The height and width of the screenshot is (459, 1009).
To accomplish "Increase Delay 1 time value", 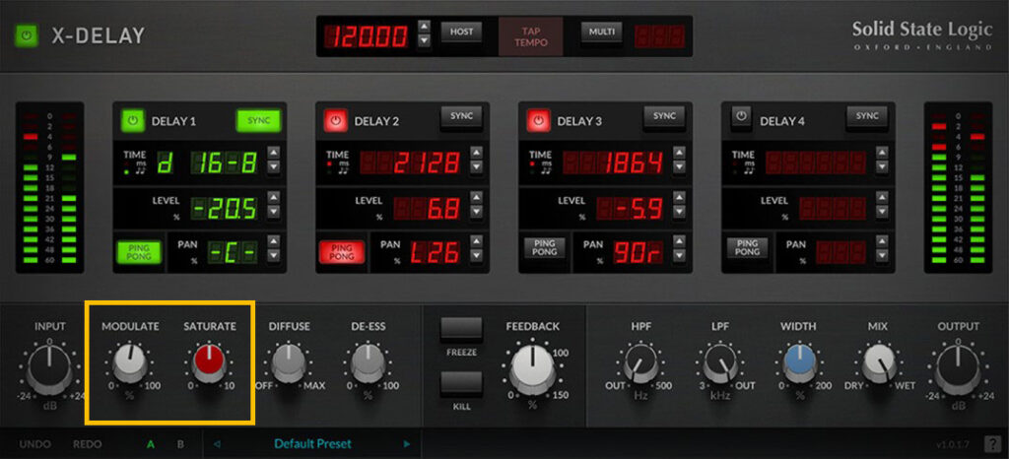I will tap(274, 153).
